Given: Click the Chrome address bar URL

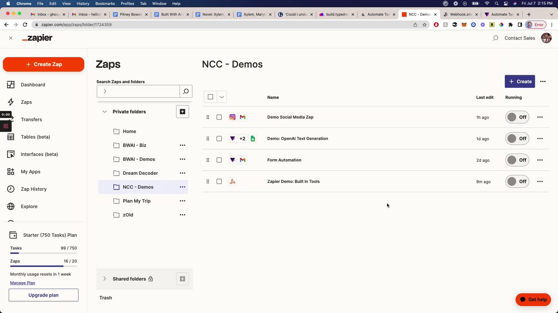Looking at the screenshot, I should 76,25.
